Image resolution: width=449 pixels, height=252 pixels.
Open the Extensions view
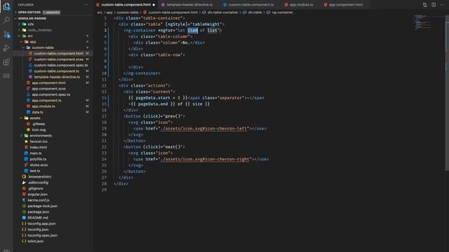pos(6,62)
